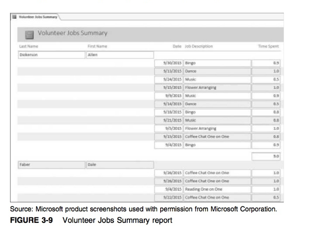Viewport: 331px width, 233px height.
Task: Click the 9/5/2015 date field
Action: point(168,129)
